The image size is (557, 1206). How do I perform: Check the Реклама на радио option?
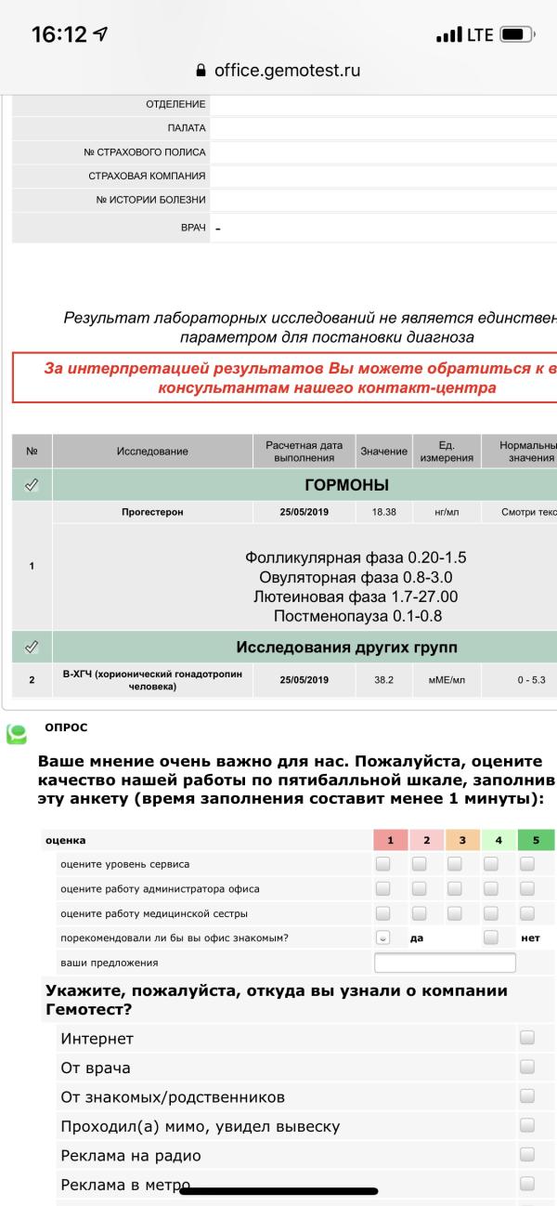pyautogui.click(x=527, y=1157)
